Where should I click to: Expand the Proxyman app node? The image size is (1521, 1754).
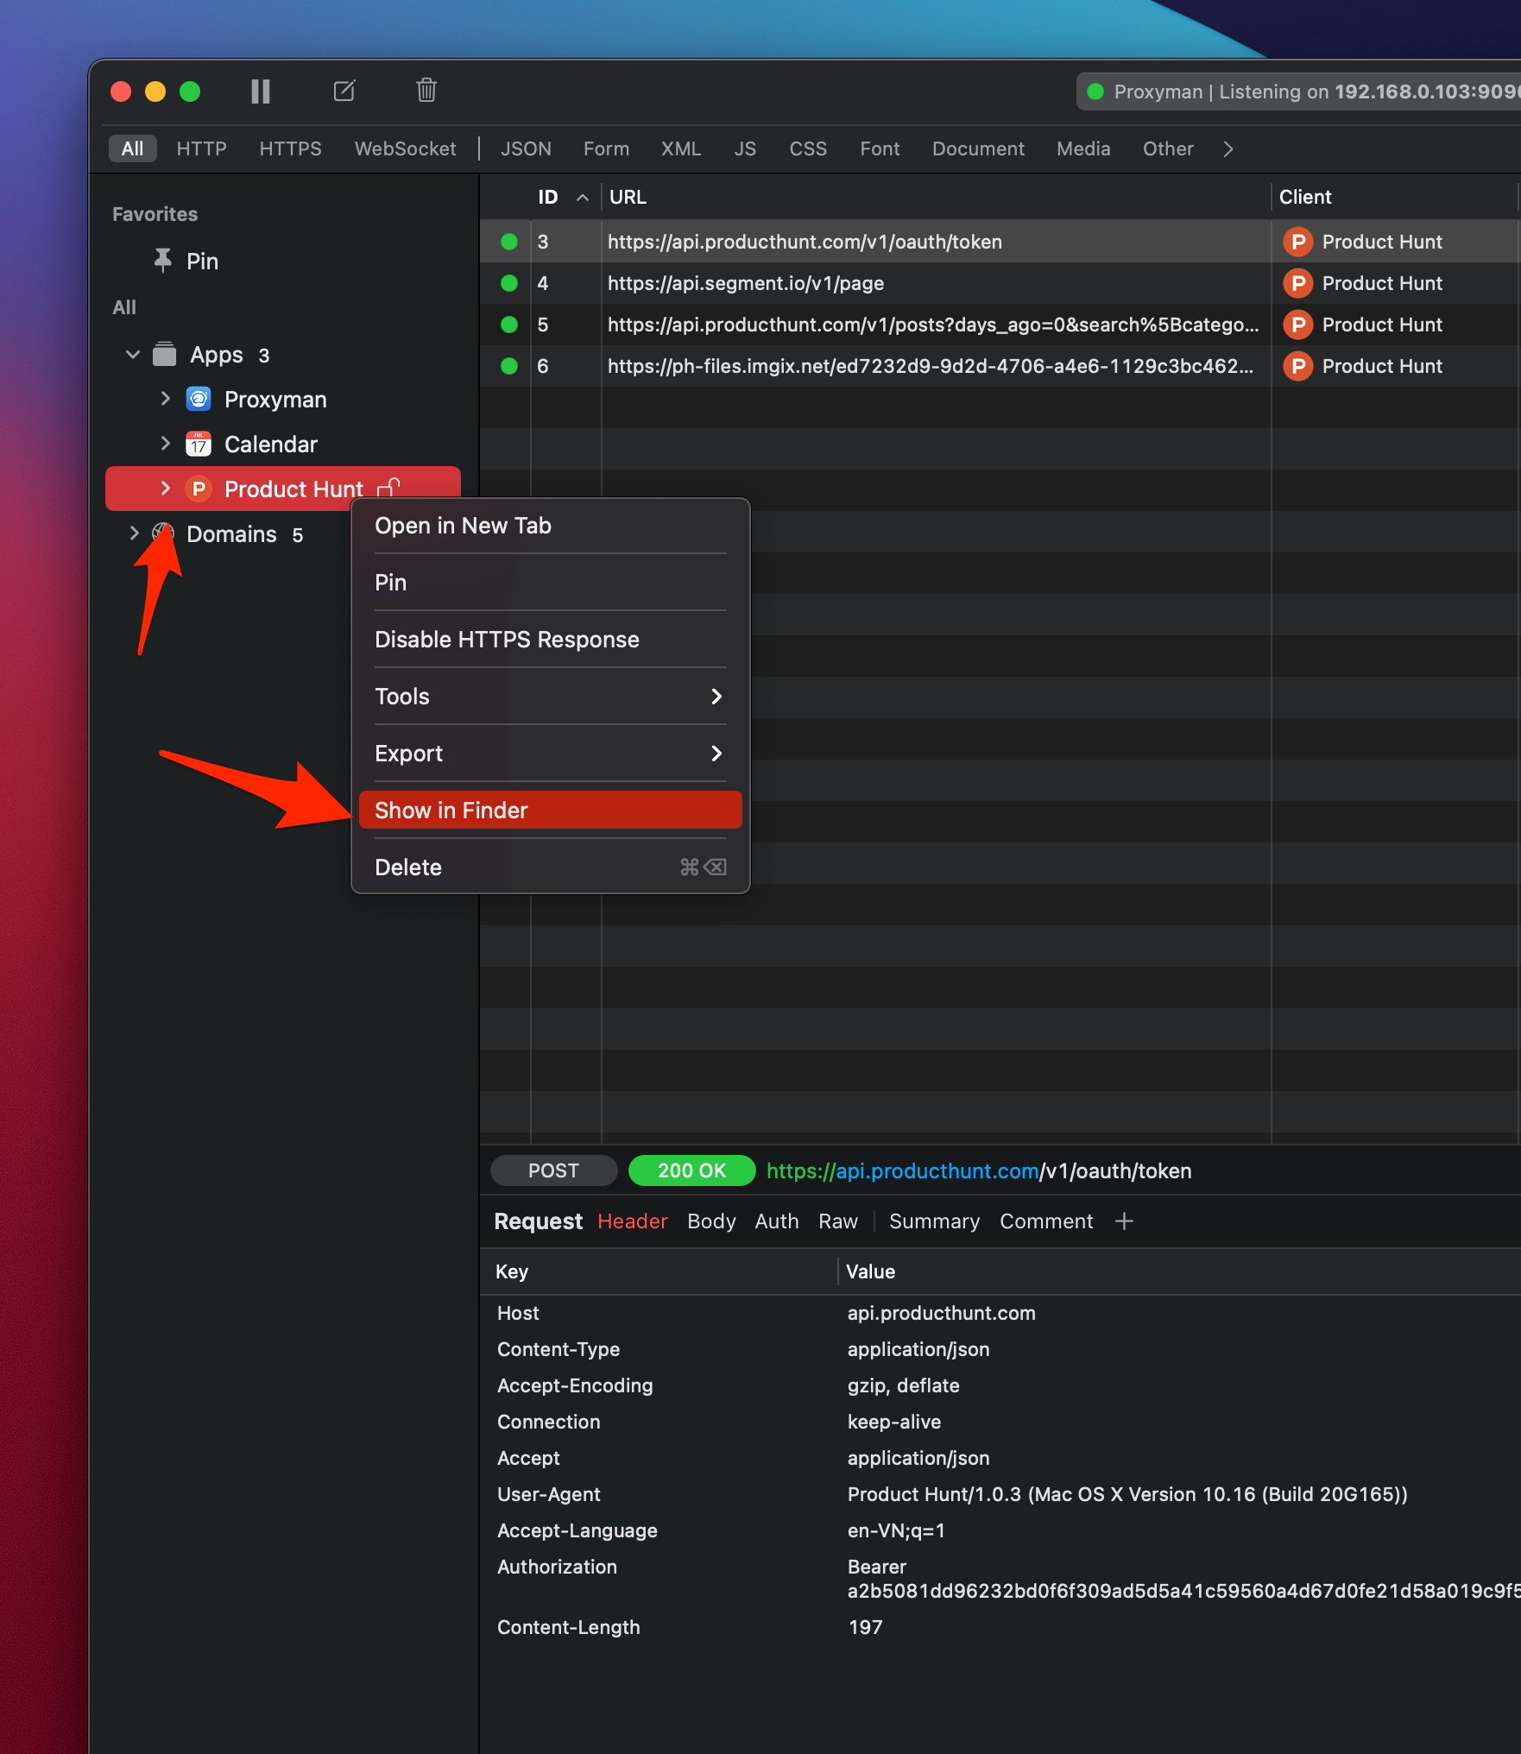pyautogui.click(x=166, y=399)
